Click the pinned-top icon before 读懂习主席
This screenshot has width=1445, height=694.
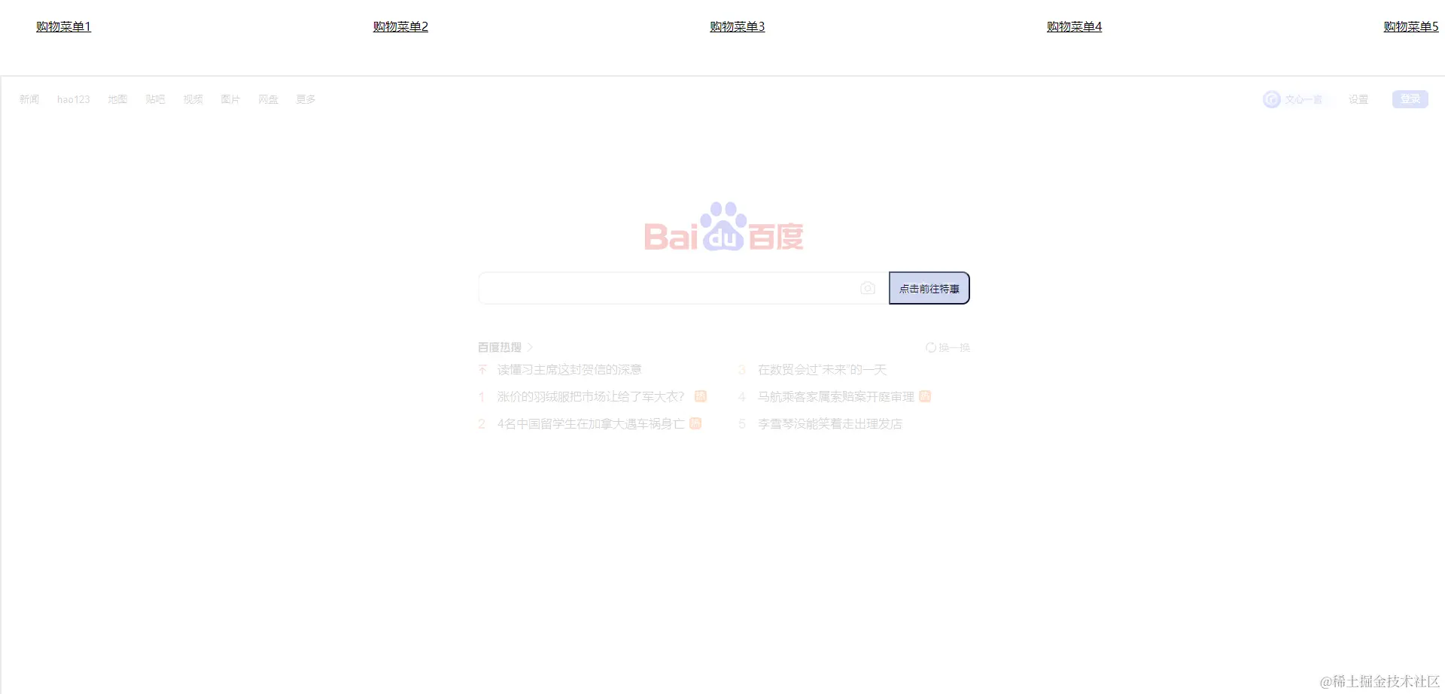pyautogui.click(x=482, y=369)
